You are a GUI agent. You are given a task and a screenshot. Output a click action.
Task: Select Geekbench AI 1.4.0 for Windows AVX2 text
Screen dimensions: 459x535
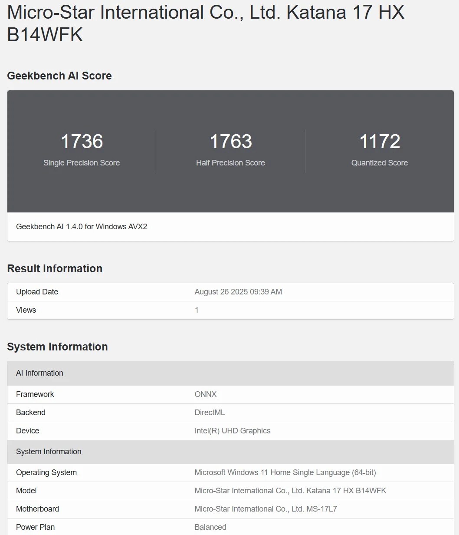(x=82, y=227)
